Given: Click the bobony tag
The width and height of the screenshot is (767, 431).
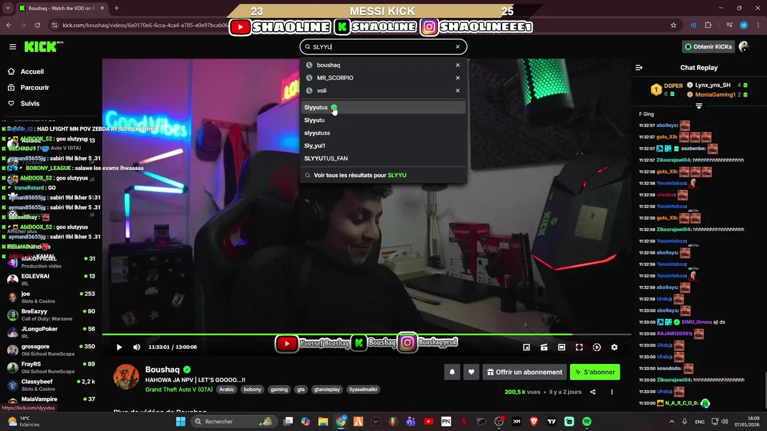Looking at the screenshot, I should 253,389.
